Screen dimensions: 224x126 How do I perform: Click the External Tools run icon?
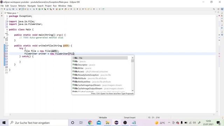(x=51, y=9)
